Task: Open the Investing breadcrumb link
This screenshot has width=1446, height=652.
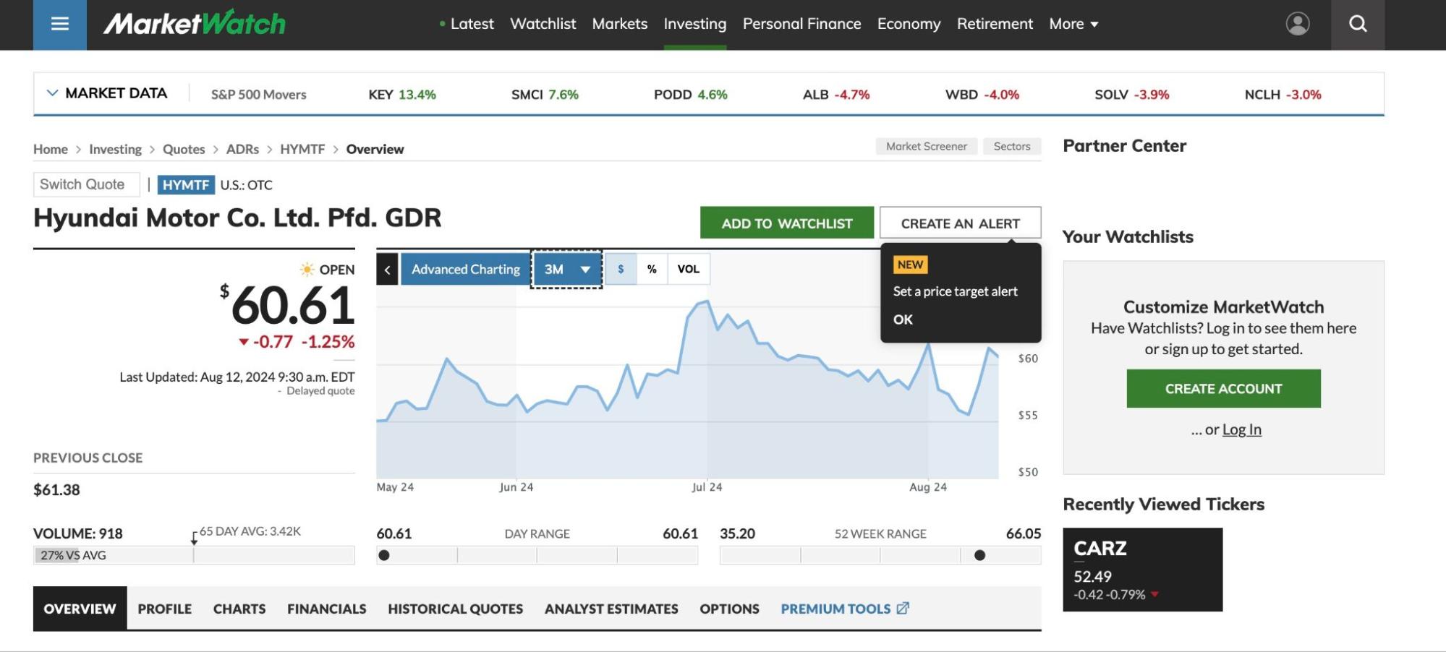Action: (x=115, y=149)
